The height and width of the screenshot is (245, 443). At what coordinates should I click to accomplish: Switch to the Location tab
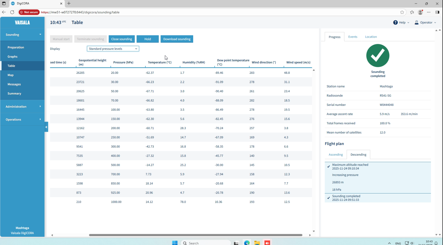[371, 37]
